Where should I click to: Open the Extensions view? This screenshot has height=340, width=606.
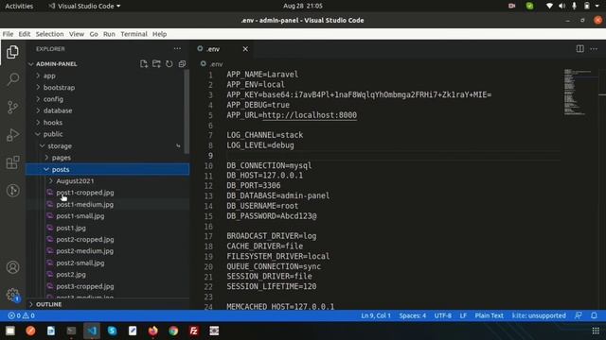pyautogui.click(x=12, y=162)
